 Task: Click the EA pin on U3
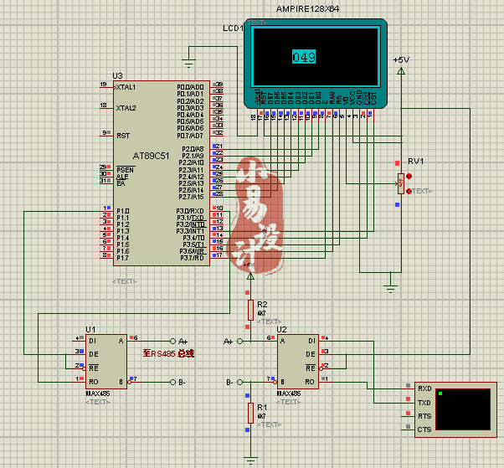tap(121, 183)
